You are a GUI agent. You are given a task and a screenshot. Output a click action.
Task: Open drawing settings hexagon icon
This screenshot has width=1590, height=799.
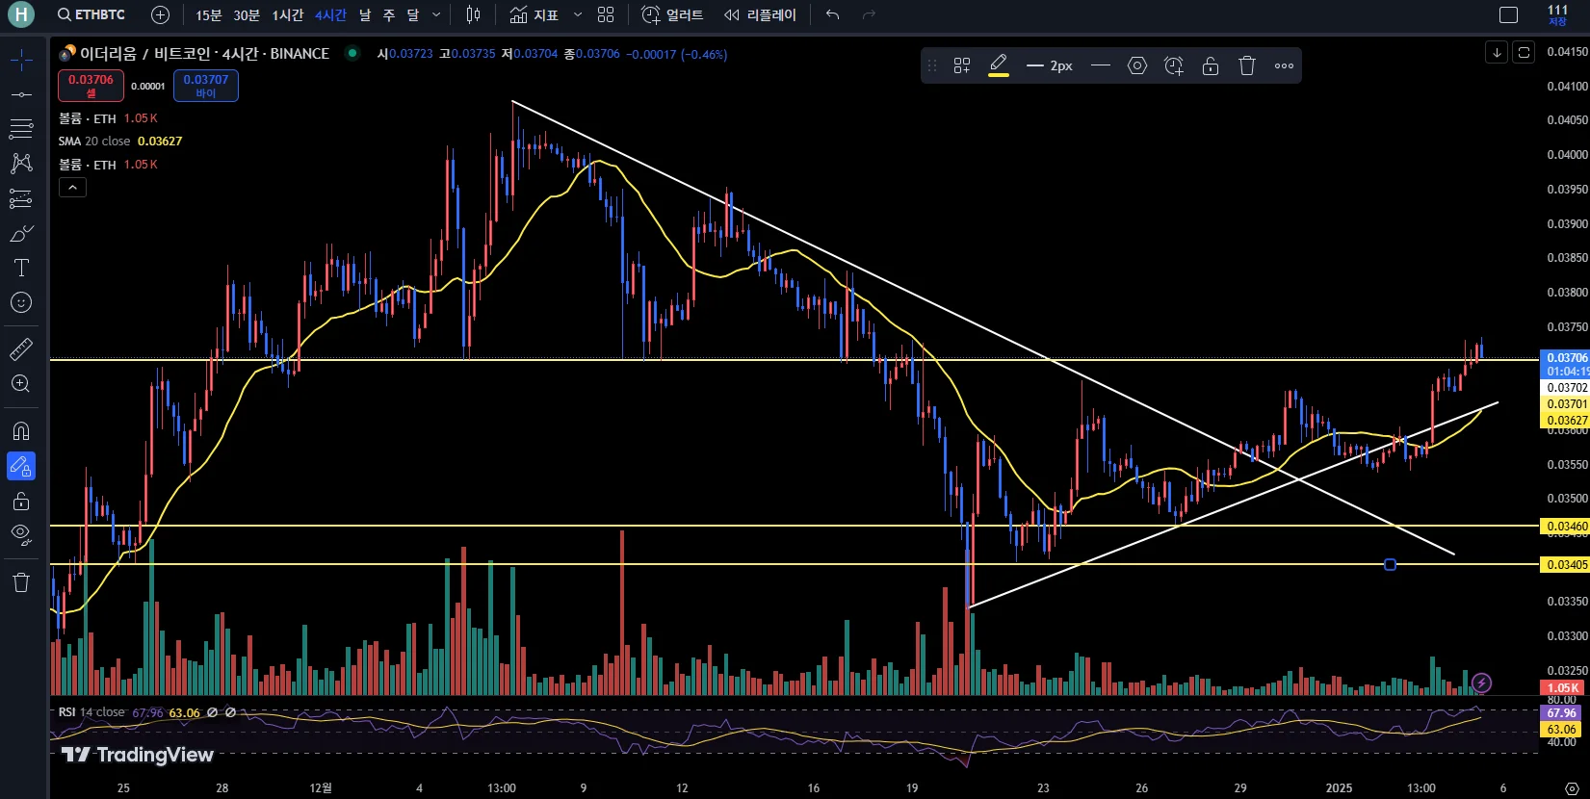[x=1137, y=65]
